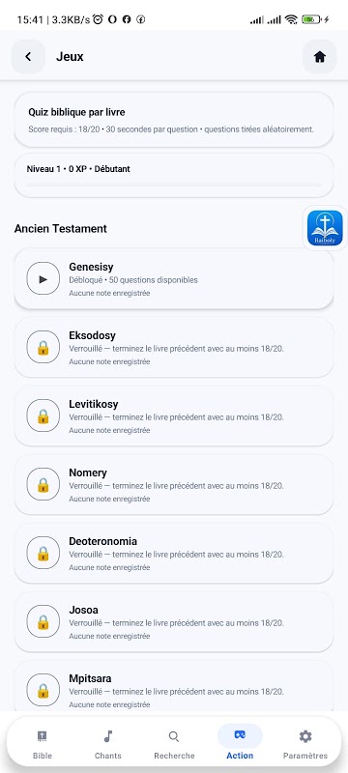The image size is (348, 773).
Task: Open the Recherche search tab
Action: click(x=174, y=744)
